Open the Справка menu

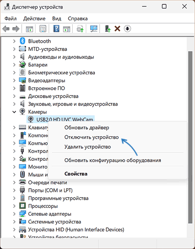78,19
